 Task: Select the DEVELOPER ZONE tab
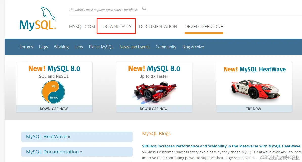[204, 26]
